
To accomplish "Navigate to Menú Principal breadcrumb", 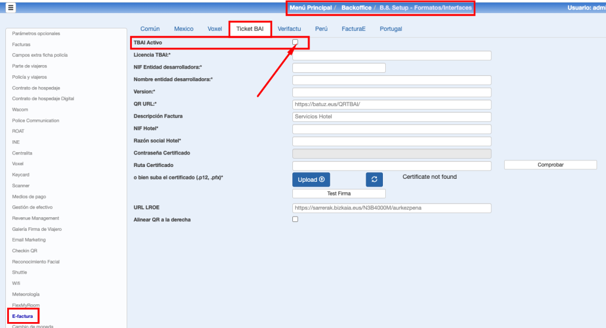I will pos(310,8).
